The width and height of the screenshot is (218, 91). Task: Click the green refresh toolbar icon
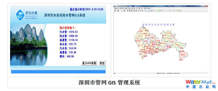pyautogui.click(x=157, y=10)
